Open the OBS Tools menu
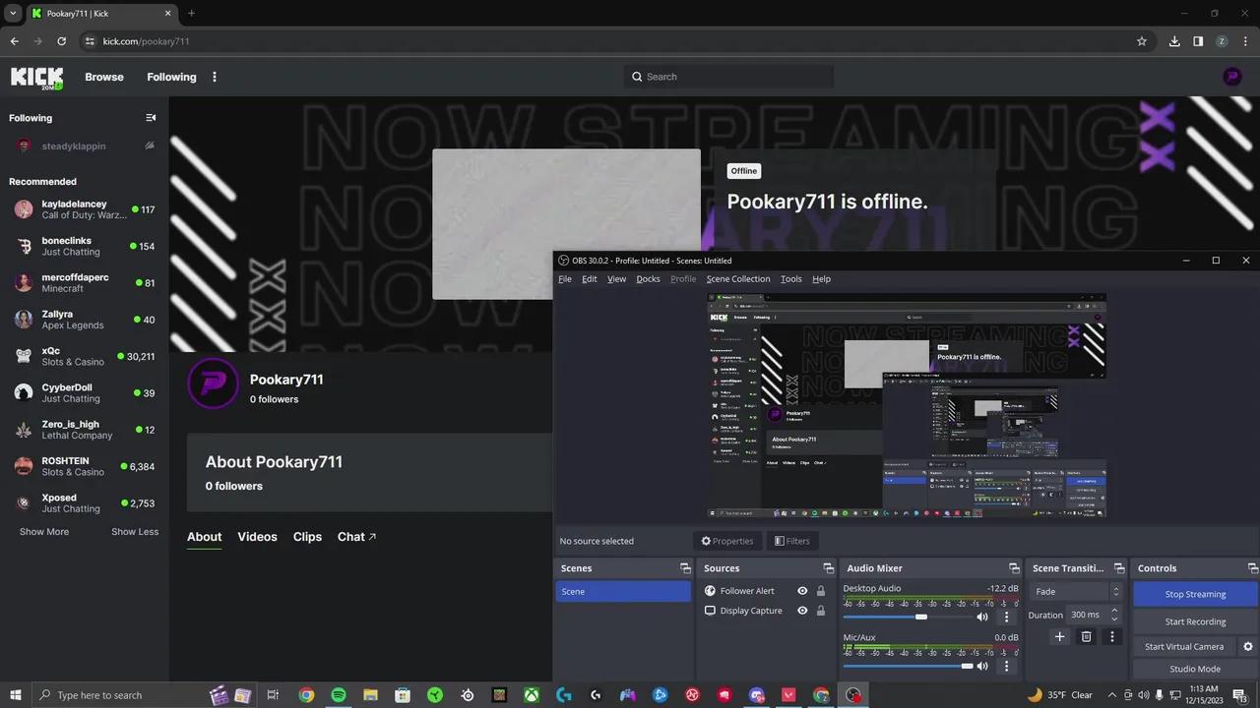The image size is (1260, 708). tap(791, 278)
